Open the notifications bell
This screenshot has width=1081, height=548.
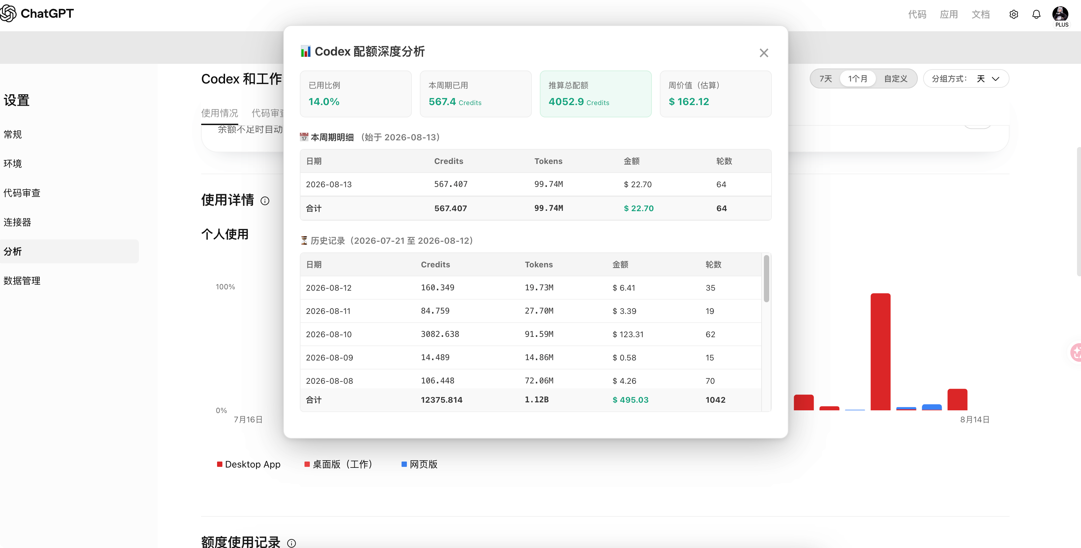point(1036,14)
